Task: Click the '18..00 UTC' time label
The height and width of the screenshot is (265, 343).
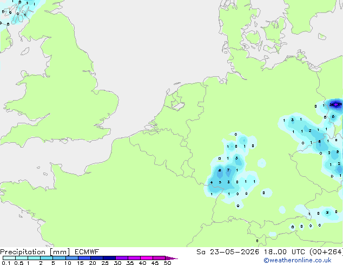Action: tap(285, 252)
